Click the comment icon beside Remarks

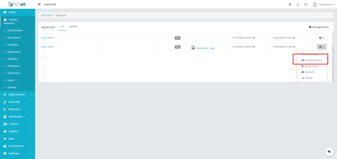point(303,72)
